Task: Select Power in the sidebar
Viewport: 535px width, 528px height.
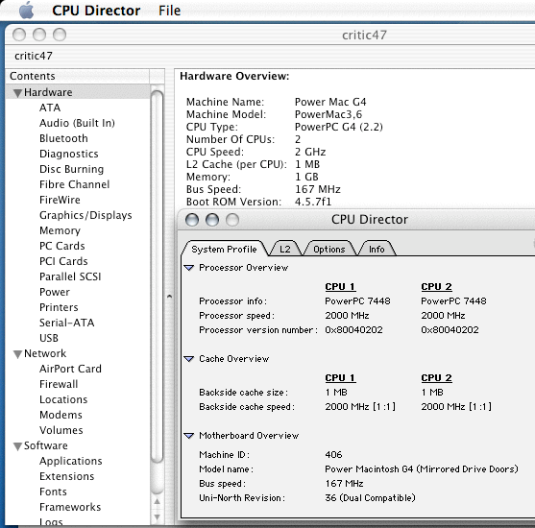Action: (55, 292)
